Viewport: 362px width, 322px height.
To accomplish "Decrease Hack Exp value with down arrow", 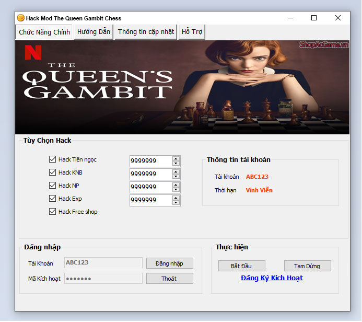I will pos(176,203).
